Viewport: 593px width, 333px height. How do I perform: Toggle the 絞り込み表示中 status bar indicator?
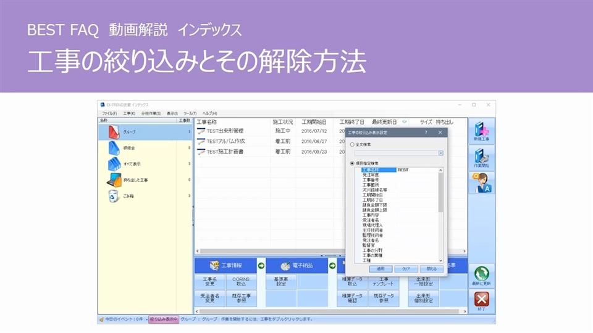pos(163,319)
